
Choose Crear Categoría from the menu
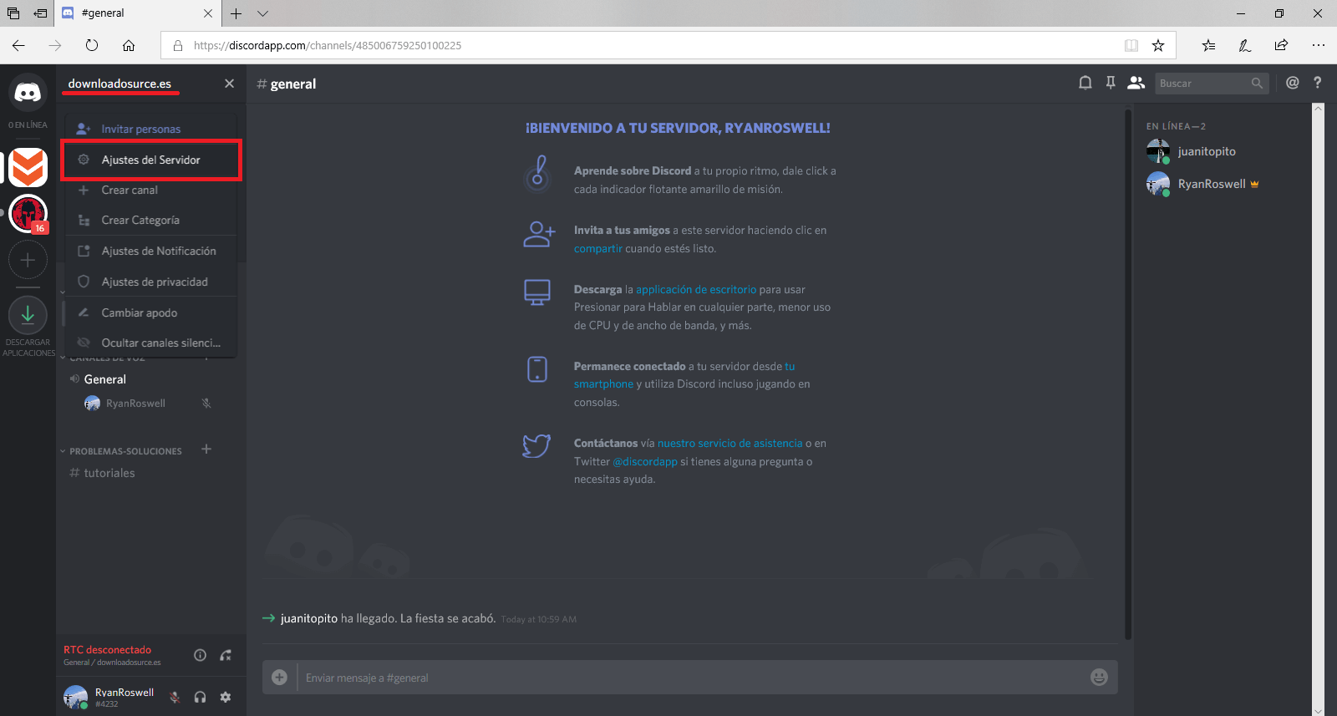pyautogui.click(x=151, y=221)
